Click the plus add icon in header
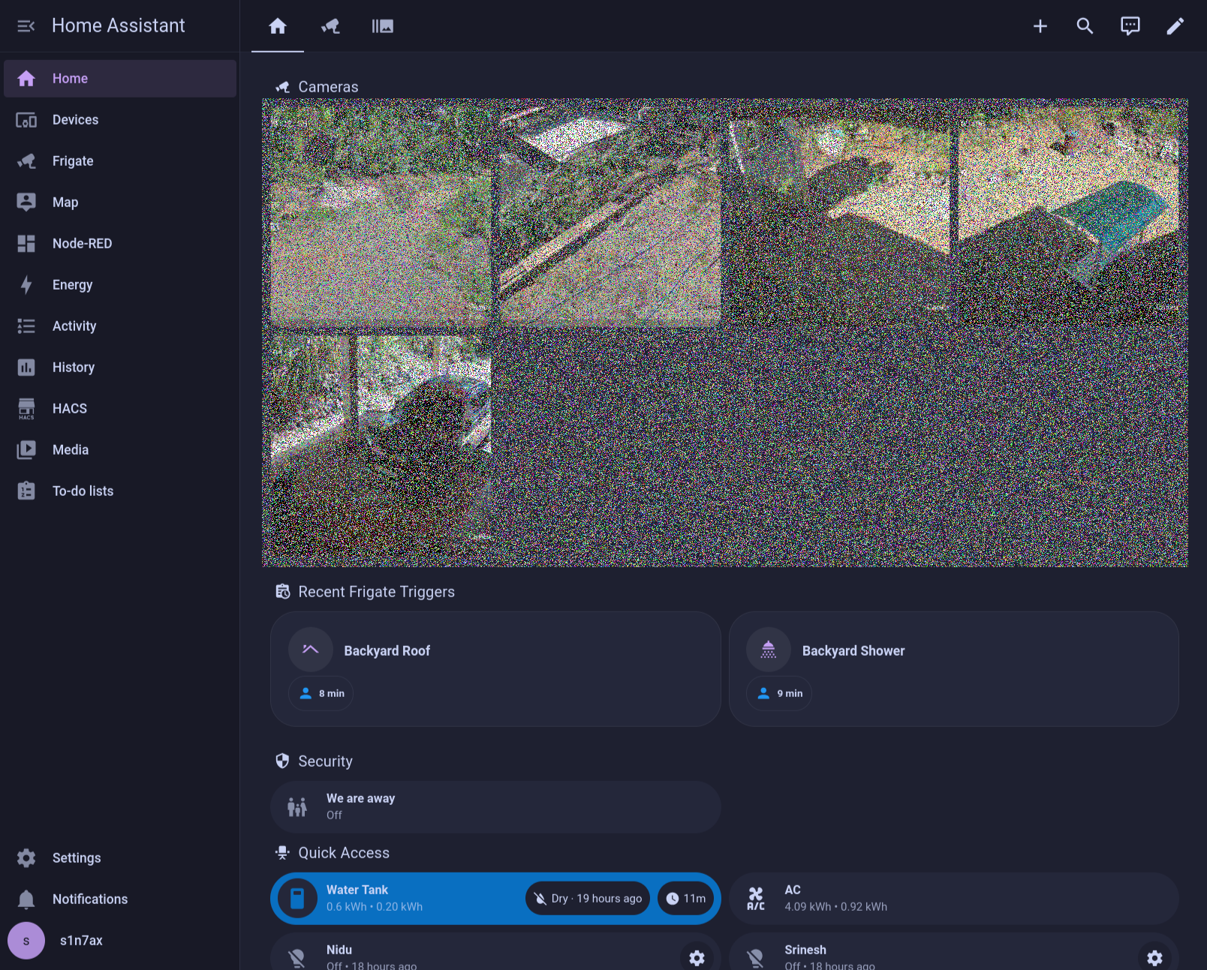1207x970 pixels. [1040, 26]
